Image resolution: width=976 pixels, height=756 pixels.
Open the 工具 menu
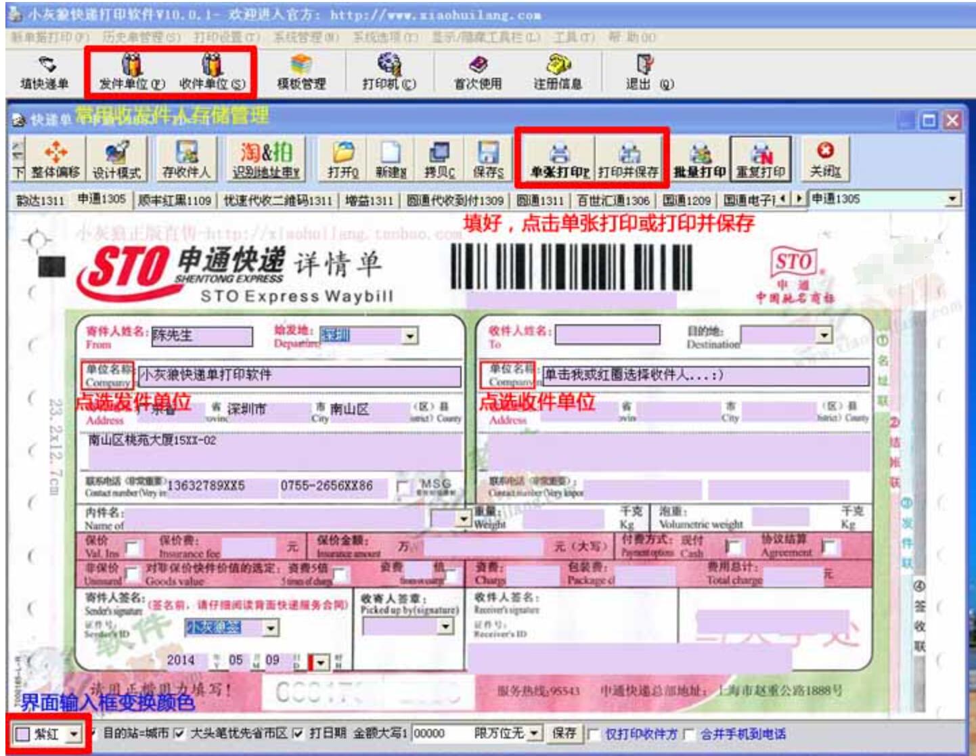tap(574, 37)
